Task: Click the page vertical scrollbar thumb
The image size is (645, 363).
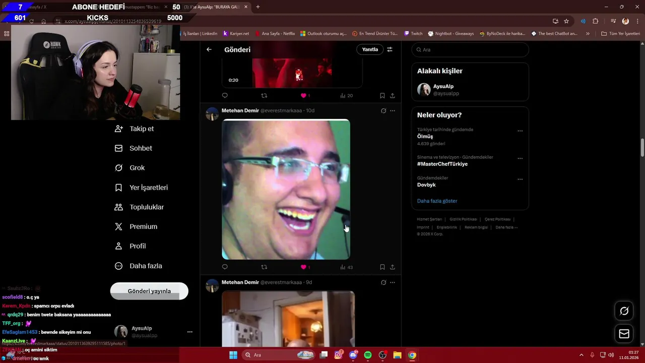Action: [642, 148]
